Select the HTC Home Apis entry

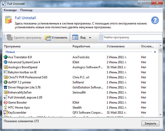tap(19, 107)
